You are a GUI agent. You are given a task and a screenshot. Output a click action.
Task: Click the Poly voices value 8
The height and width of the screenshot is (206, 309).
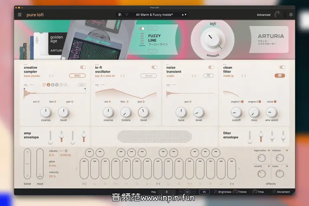pyautogui.click(x=167, y=192)
